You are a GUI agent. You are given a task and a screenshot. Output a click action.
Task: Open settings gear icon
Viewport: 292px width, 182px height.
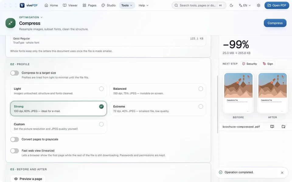point(259,5)
